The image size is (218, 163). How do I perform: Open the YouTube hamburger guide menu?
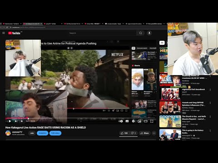click(x=4, y=33)
